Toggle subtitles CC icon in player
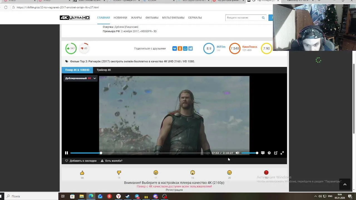The height and width of the screenshot is (200, 356). click(263, 153)
